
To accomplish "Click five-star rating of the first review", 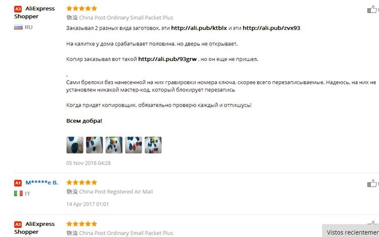I will pos(82,9).
